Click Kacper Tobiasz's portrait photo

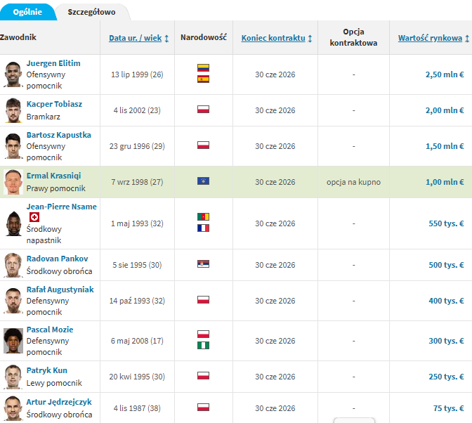tap(13, 110)
